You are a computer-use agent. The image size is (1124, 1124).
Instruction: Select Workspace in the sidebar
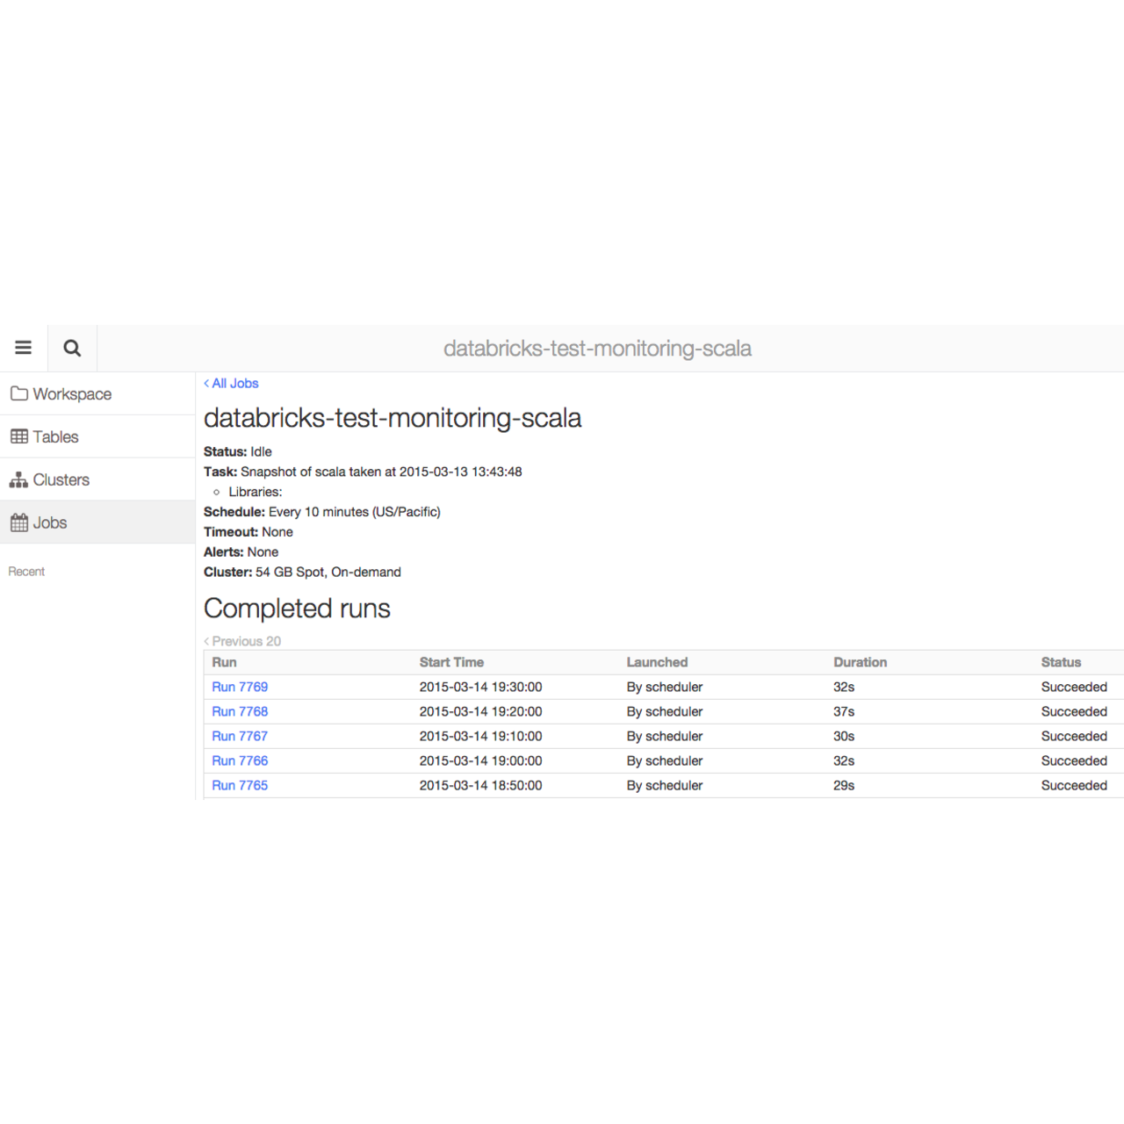(72, 393)
